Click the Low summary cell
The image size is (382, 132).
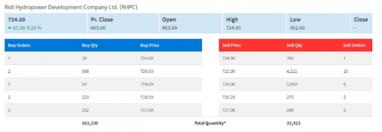[x=318, y=23]
